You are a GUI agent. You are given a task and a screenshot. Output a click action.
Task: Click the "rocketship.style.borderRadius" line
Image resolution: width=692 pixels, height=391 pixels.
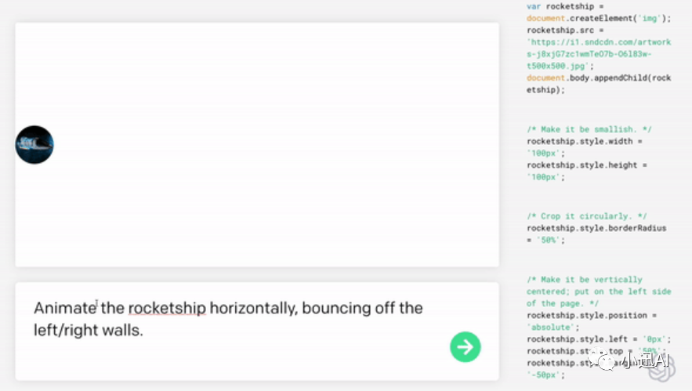(x=596, y=228)
